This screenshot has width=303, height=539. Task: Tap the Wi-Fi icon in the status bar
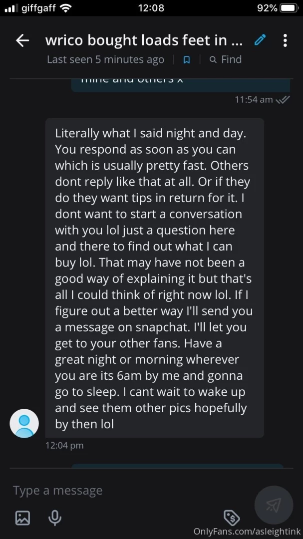tap(65, 8)
